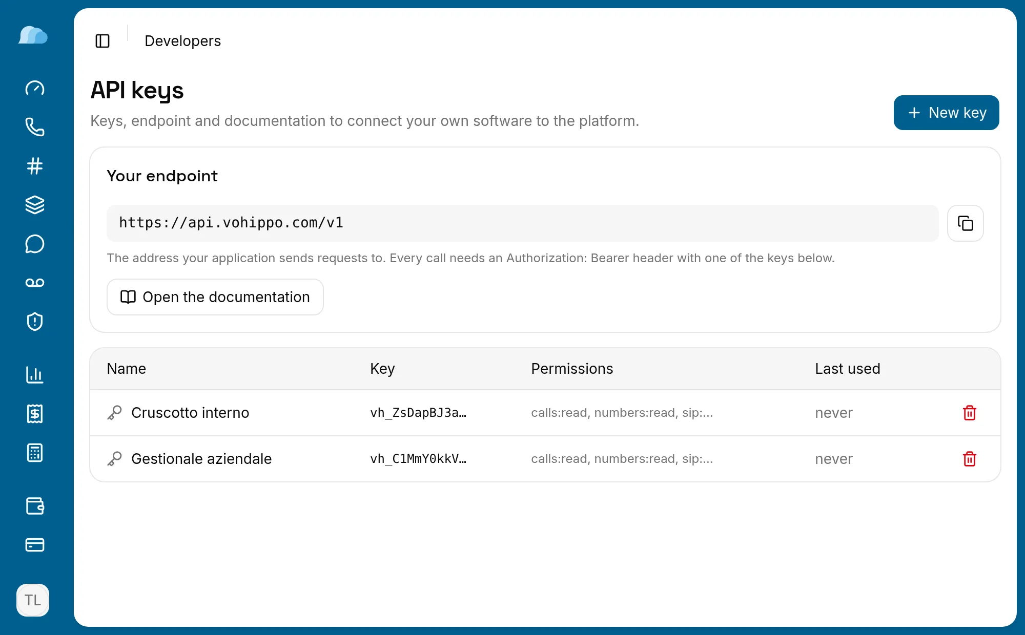This screenshot has height=635, width=1025.
Task: Click the Permissions column header
Action: pyautogui.click(x=572, y=369)
